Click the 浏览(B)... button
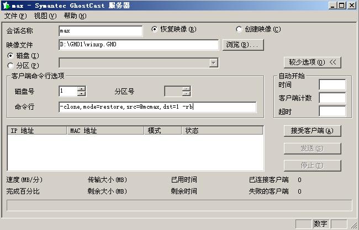This screenshot has height=230, width=359. pyautogui.click(x=243, y=45)
